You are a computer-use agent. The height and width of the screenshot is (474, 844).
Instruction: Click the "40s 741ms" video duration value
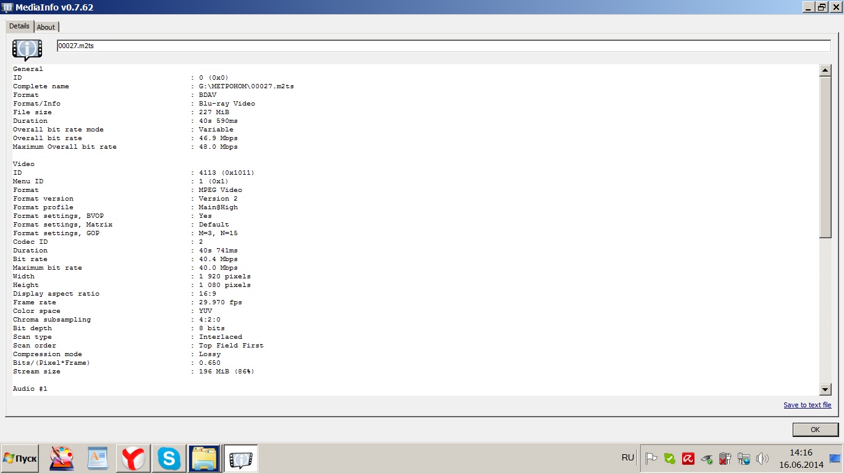click(x=218, y=251)
